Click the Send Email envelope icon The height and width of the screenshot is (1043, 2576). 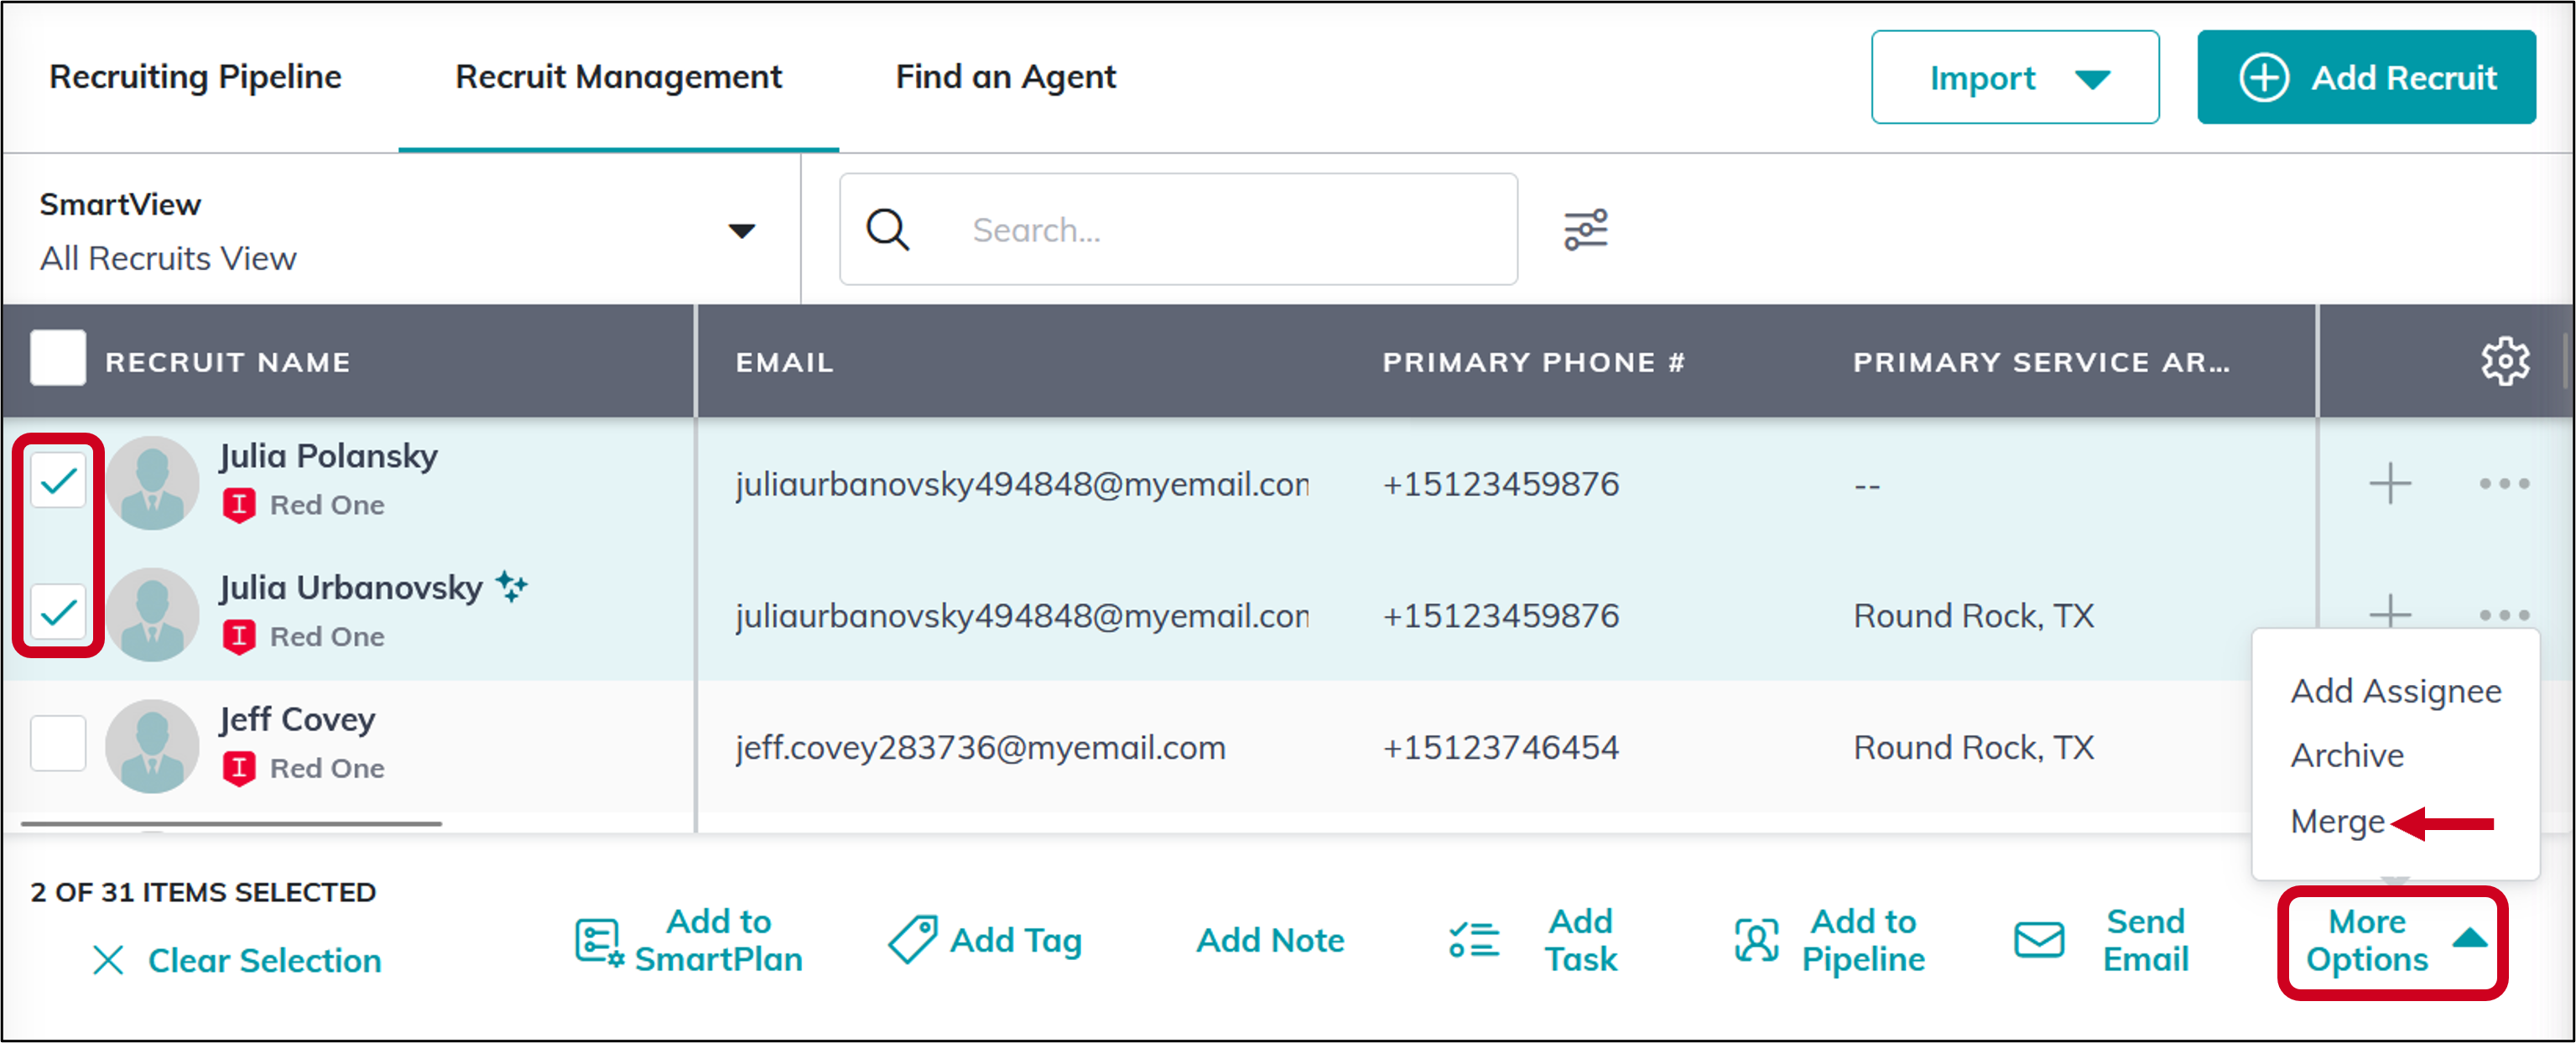click(x=2039, y=940)
